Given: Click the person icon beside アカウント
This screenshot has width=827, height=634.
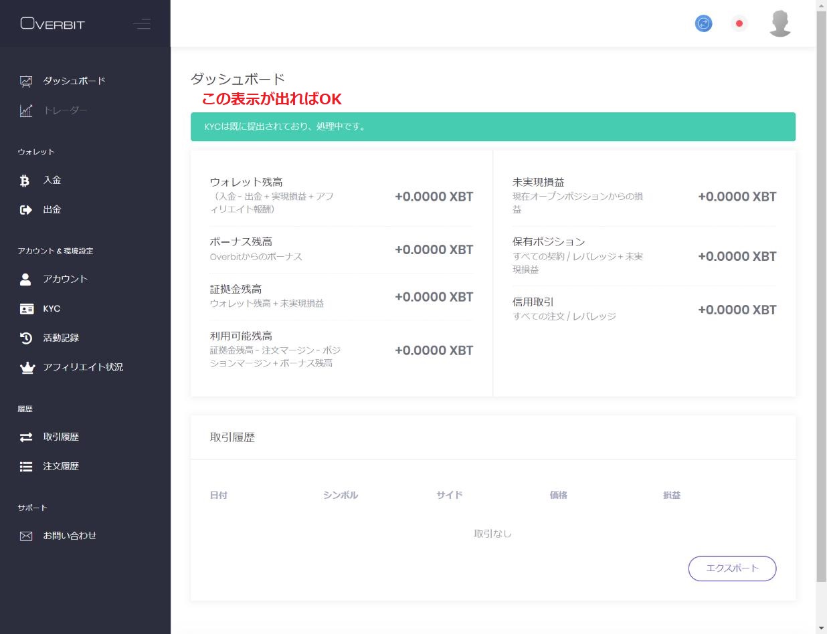Looking at the screenshot, I should click(26, 280).
